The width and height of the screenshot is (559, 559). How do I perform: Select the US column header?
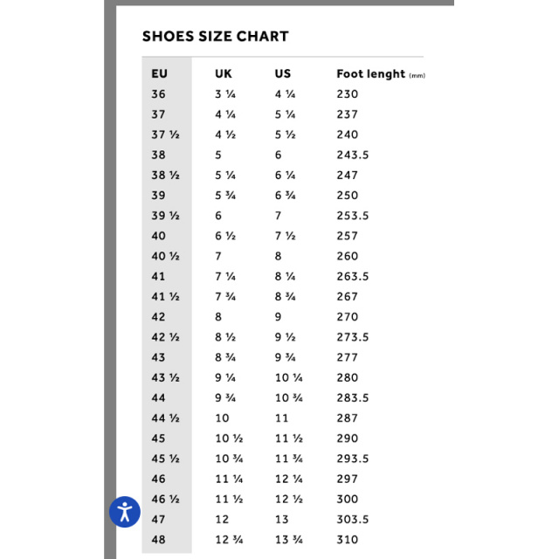point(283,73)
